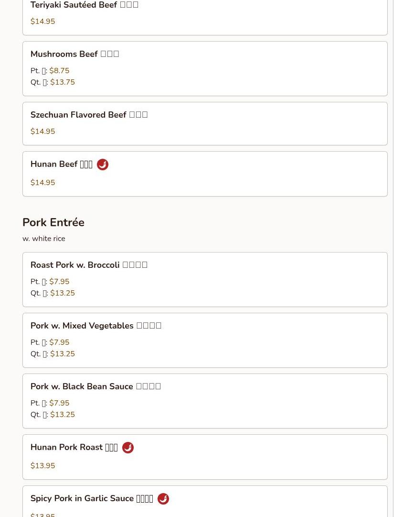
Task: Choose pint price of Roast Pork w. Broccoli
Action: tap(59, 282)
